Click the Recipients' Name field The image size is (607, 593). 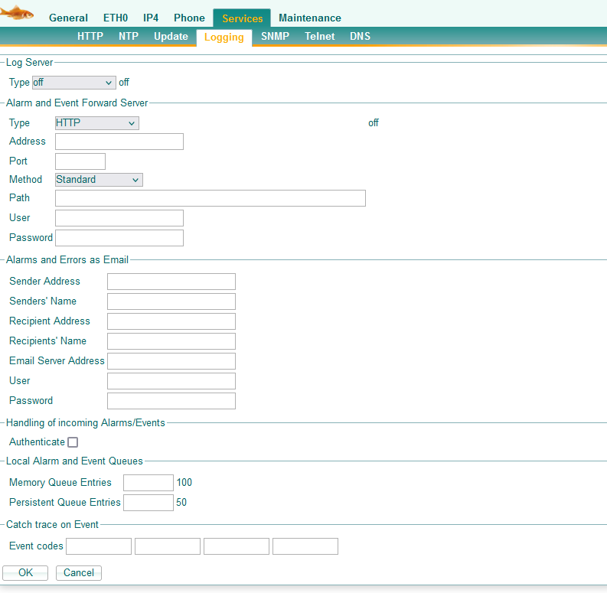click(x=171, y=341)
